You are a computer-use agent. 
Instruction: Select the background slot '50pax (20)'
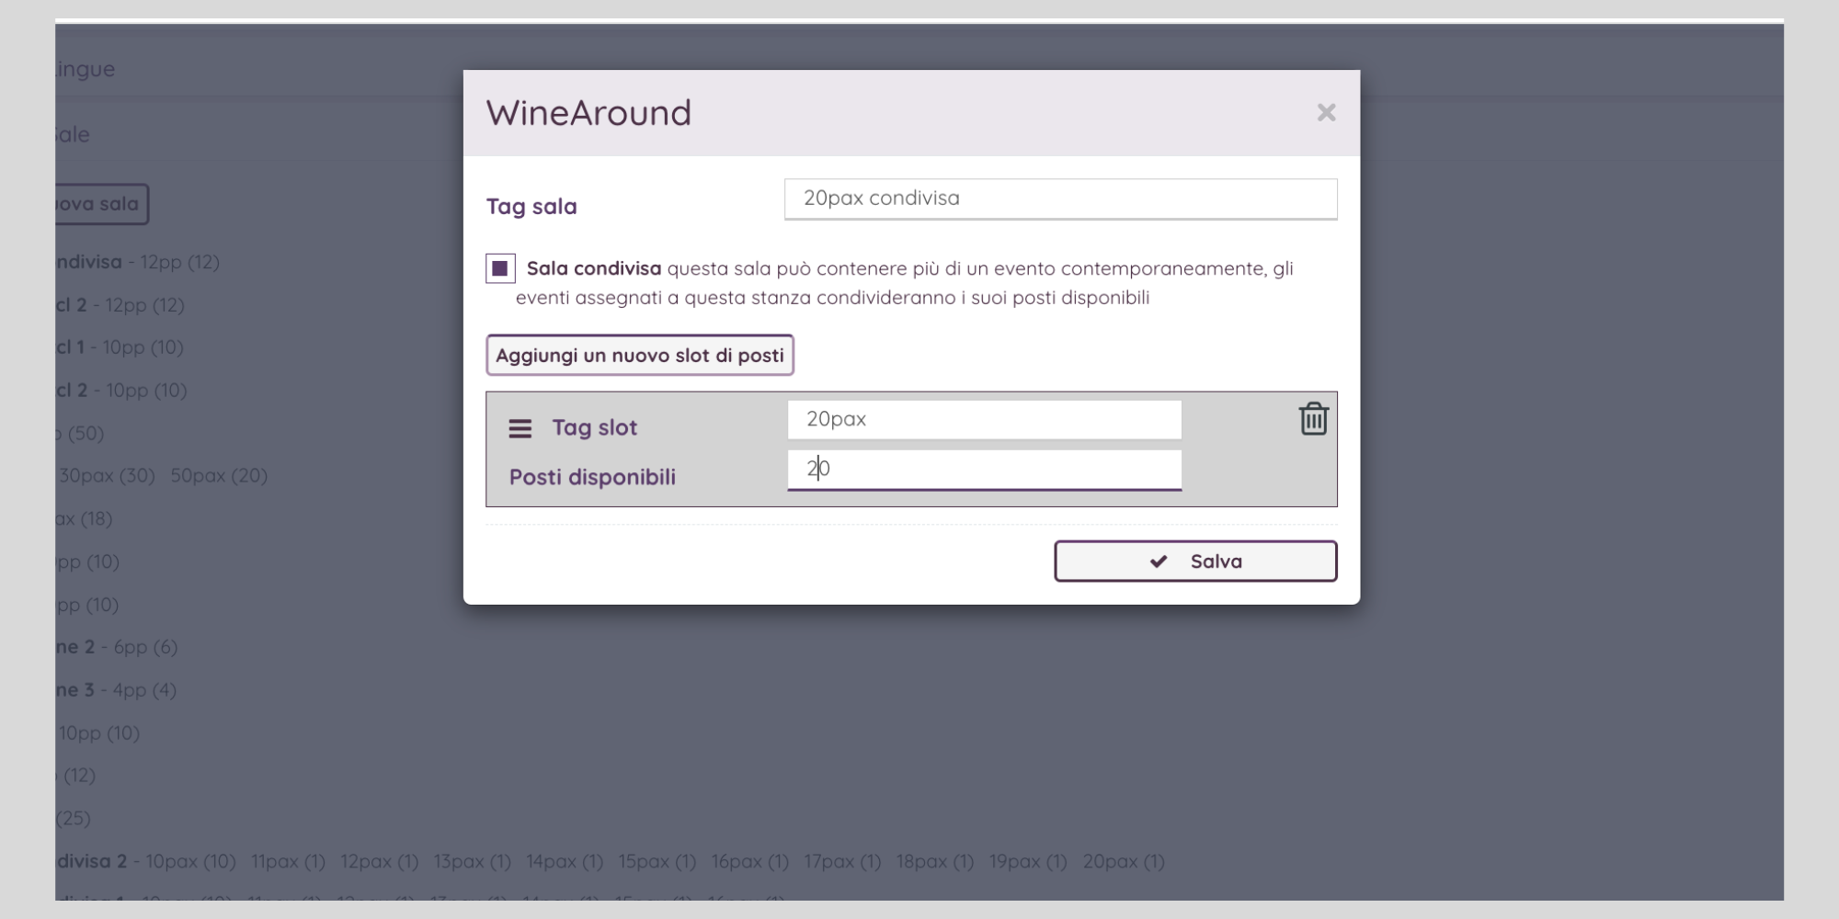(219, 476)
